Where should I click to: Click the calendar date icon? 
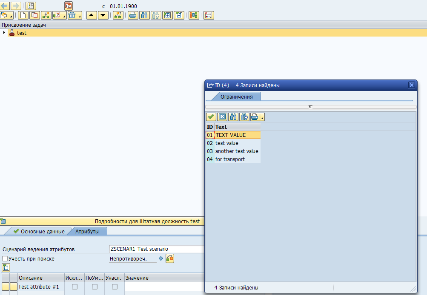69,6
